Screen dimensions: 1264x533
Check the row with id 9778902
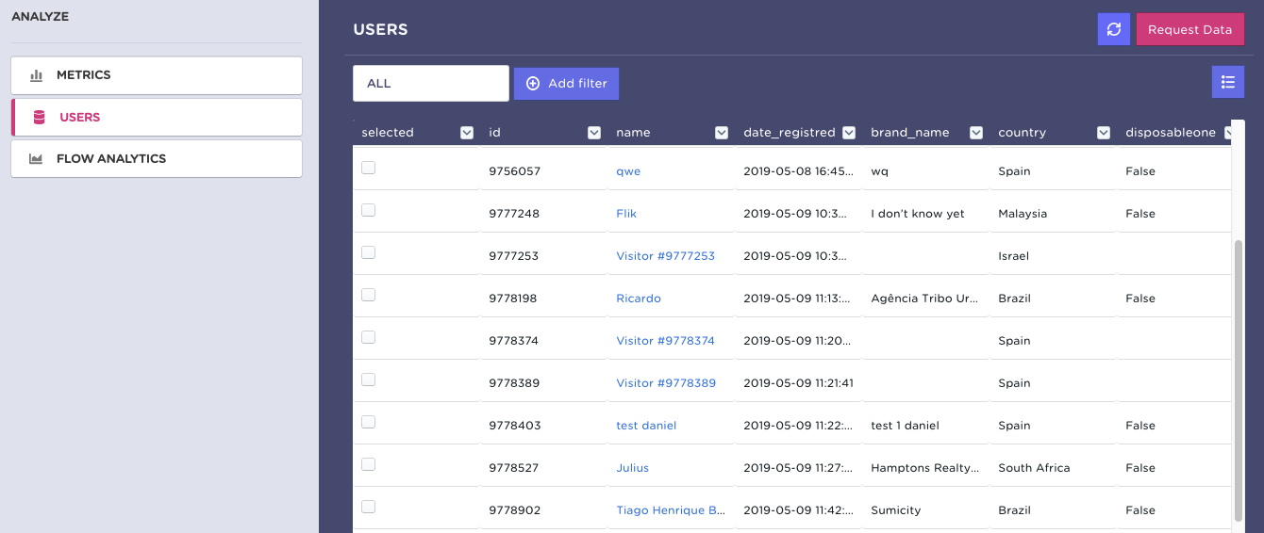[368, 507]
